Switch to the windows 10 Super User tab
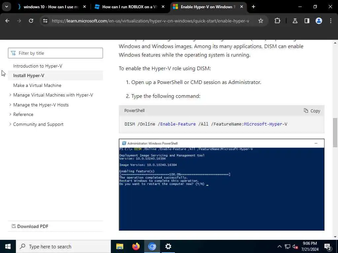 [51, 7]
